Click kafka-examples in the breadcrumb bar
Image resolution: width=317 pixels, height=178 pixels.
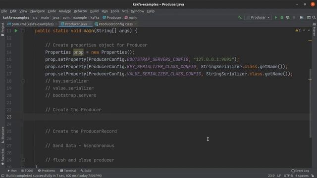(16, 18)
